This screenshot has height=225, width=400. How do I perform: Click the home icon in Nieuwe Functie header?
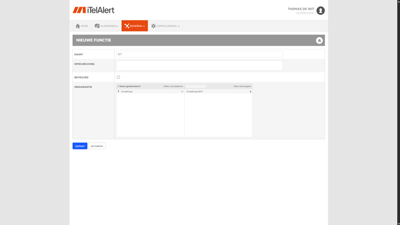[x=319, y=40]
